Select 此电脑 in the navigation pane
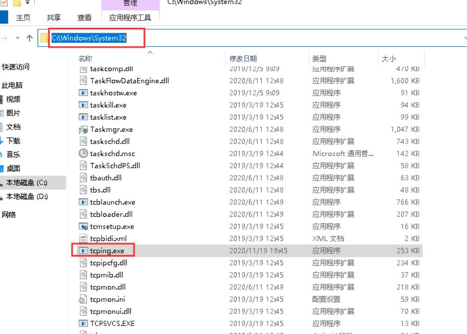 pos(12,85)
